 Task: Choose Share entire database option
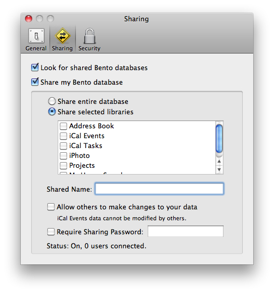(x=52, y=101)
